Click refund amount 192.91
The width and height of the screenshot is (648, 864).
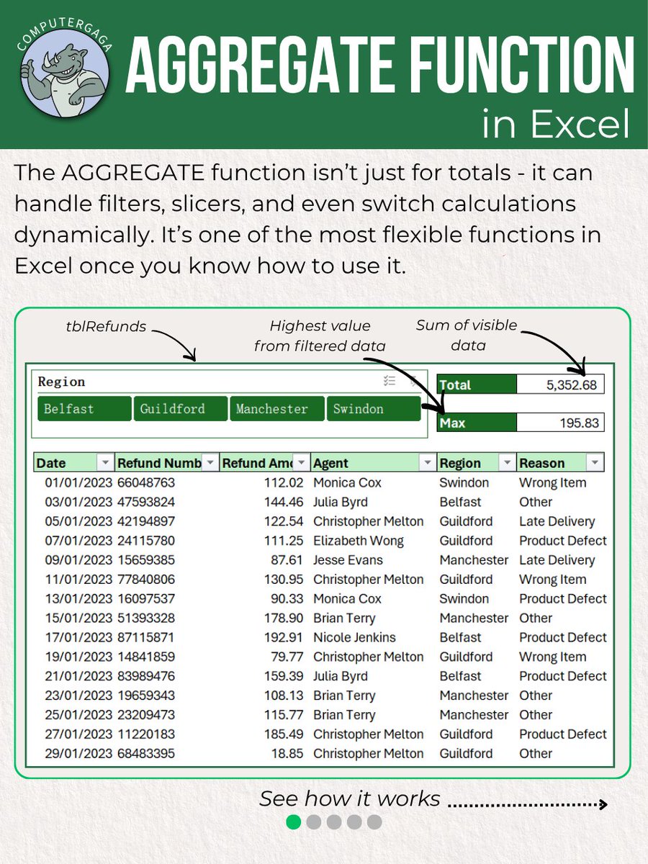[x=284, y=638]
